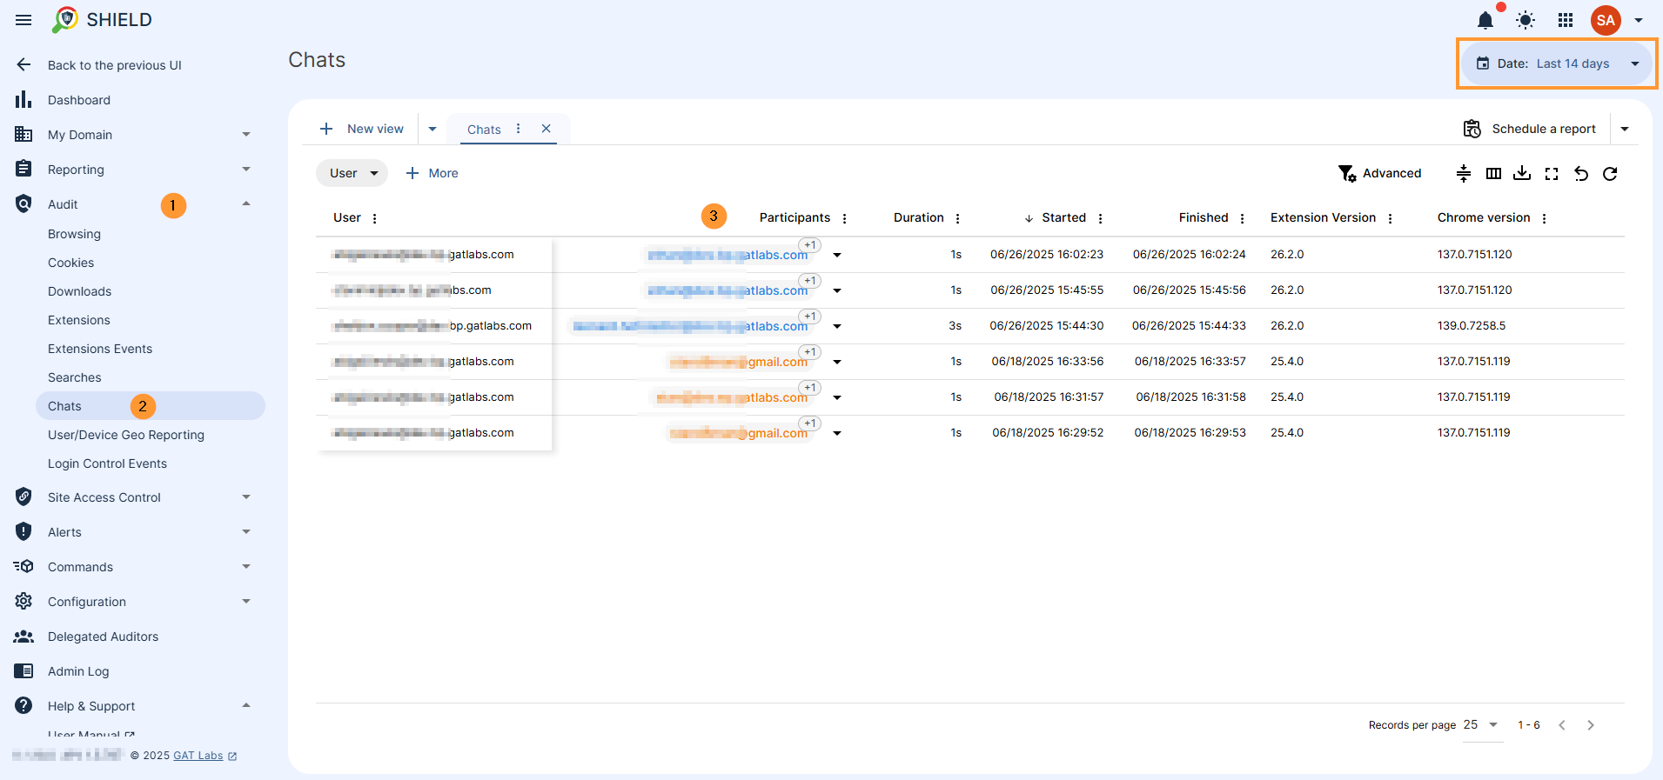This screenshot has height=780, width=1663.
Task: Open the hamburger navigation menu
Action: 23,20
